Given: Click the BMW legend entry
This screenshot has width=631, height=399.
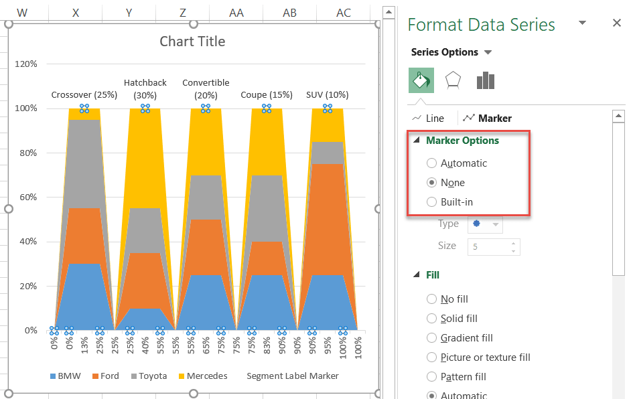Looking at the screenshot, I should tap(65, 376).
